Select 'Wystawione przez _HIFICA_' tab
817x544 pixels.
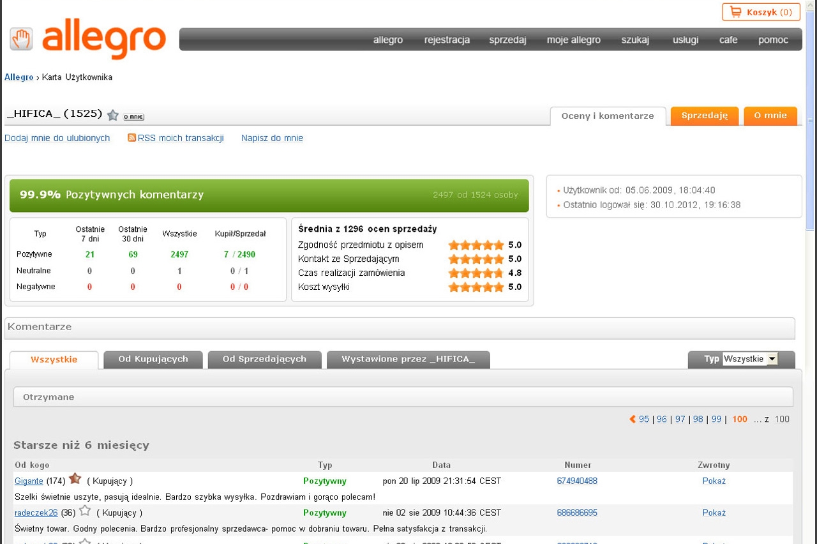coord(408,359)
